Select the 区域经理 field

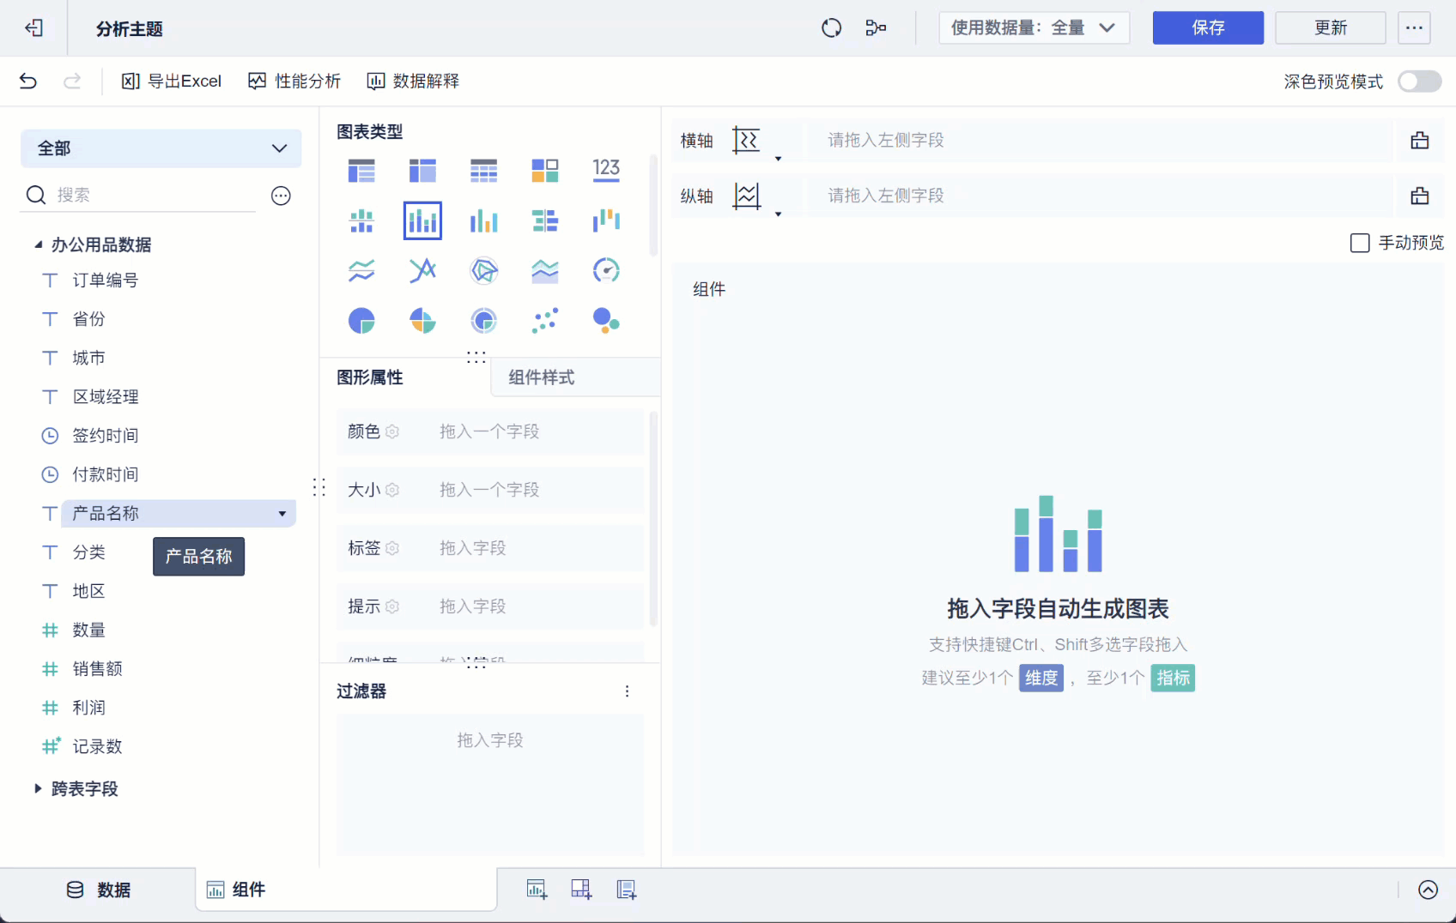(x=105, y=397)
